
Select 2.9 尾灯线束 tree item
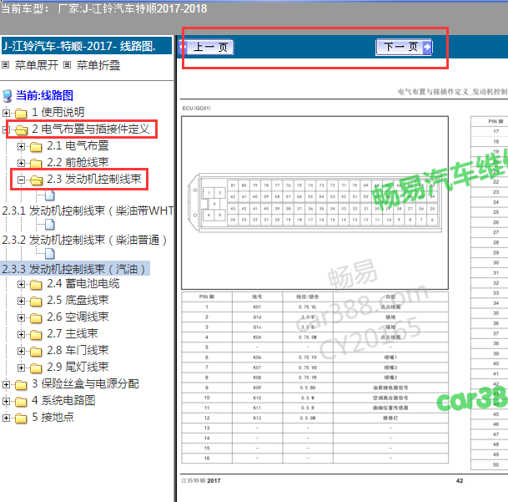78,367
